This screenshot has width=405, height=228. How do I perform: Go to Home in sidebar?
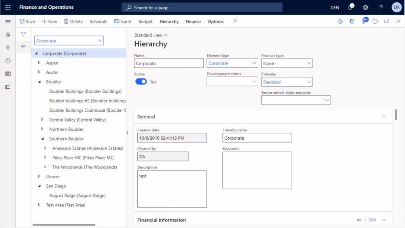[x=8, y=34]
